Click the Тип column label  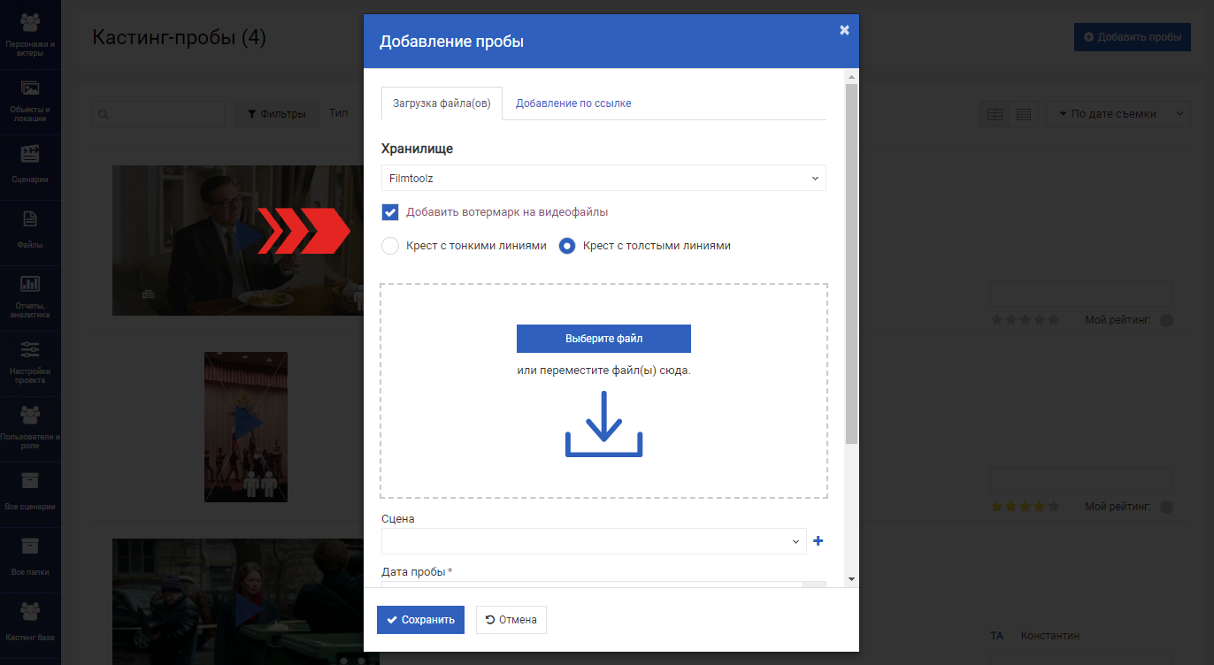point(338,113)
